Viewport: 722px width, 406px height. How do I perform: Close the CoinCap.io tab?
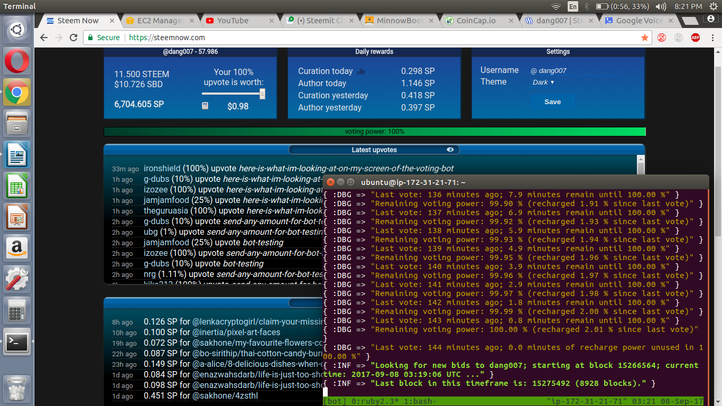[511, 21]
